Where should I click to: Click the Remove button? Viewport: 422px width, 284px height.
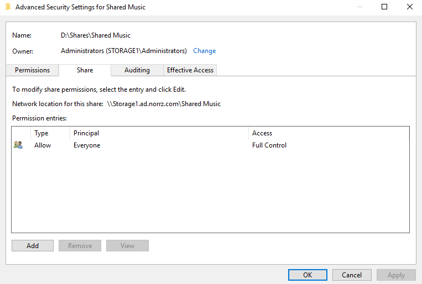point(80,246)
